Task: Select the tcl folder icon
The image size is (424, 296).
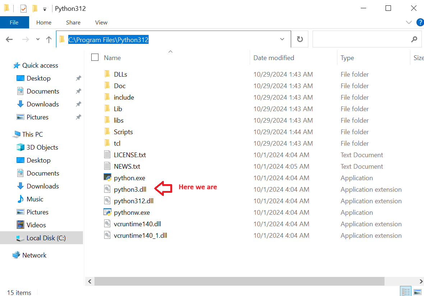Action: [x=107, y=143]
